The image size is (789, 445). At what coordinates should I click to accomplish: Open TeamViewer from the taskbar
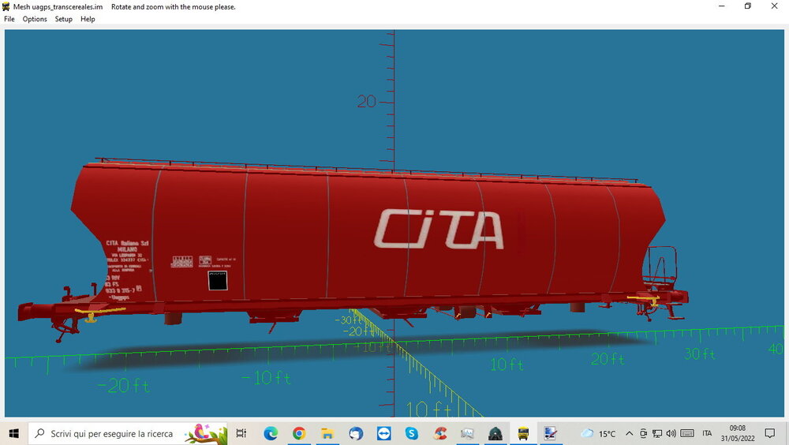coord(384,433)
